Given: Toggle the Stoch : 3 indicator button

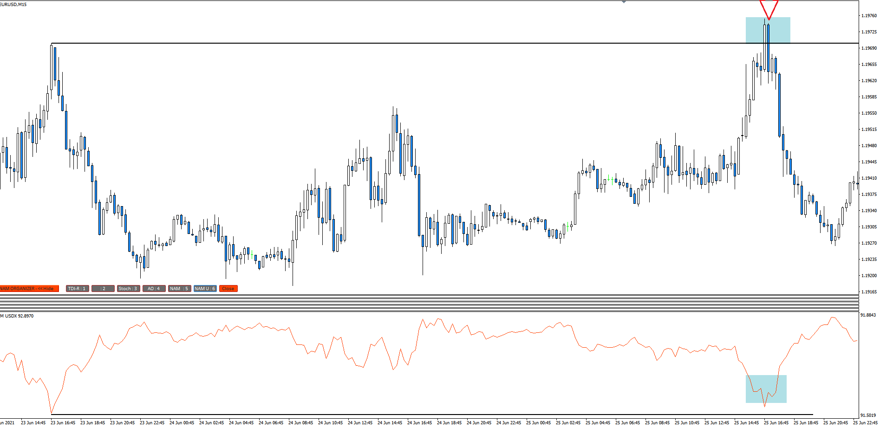Looking at the screenshot, I should (128, 288).
